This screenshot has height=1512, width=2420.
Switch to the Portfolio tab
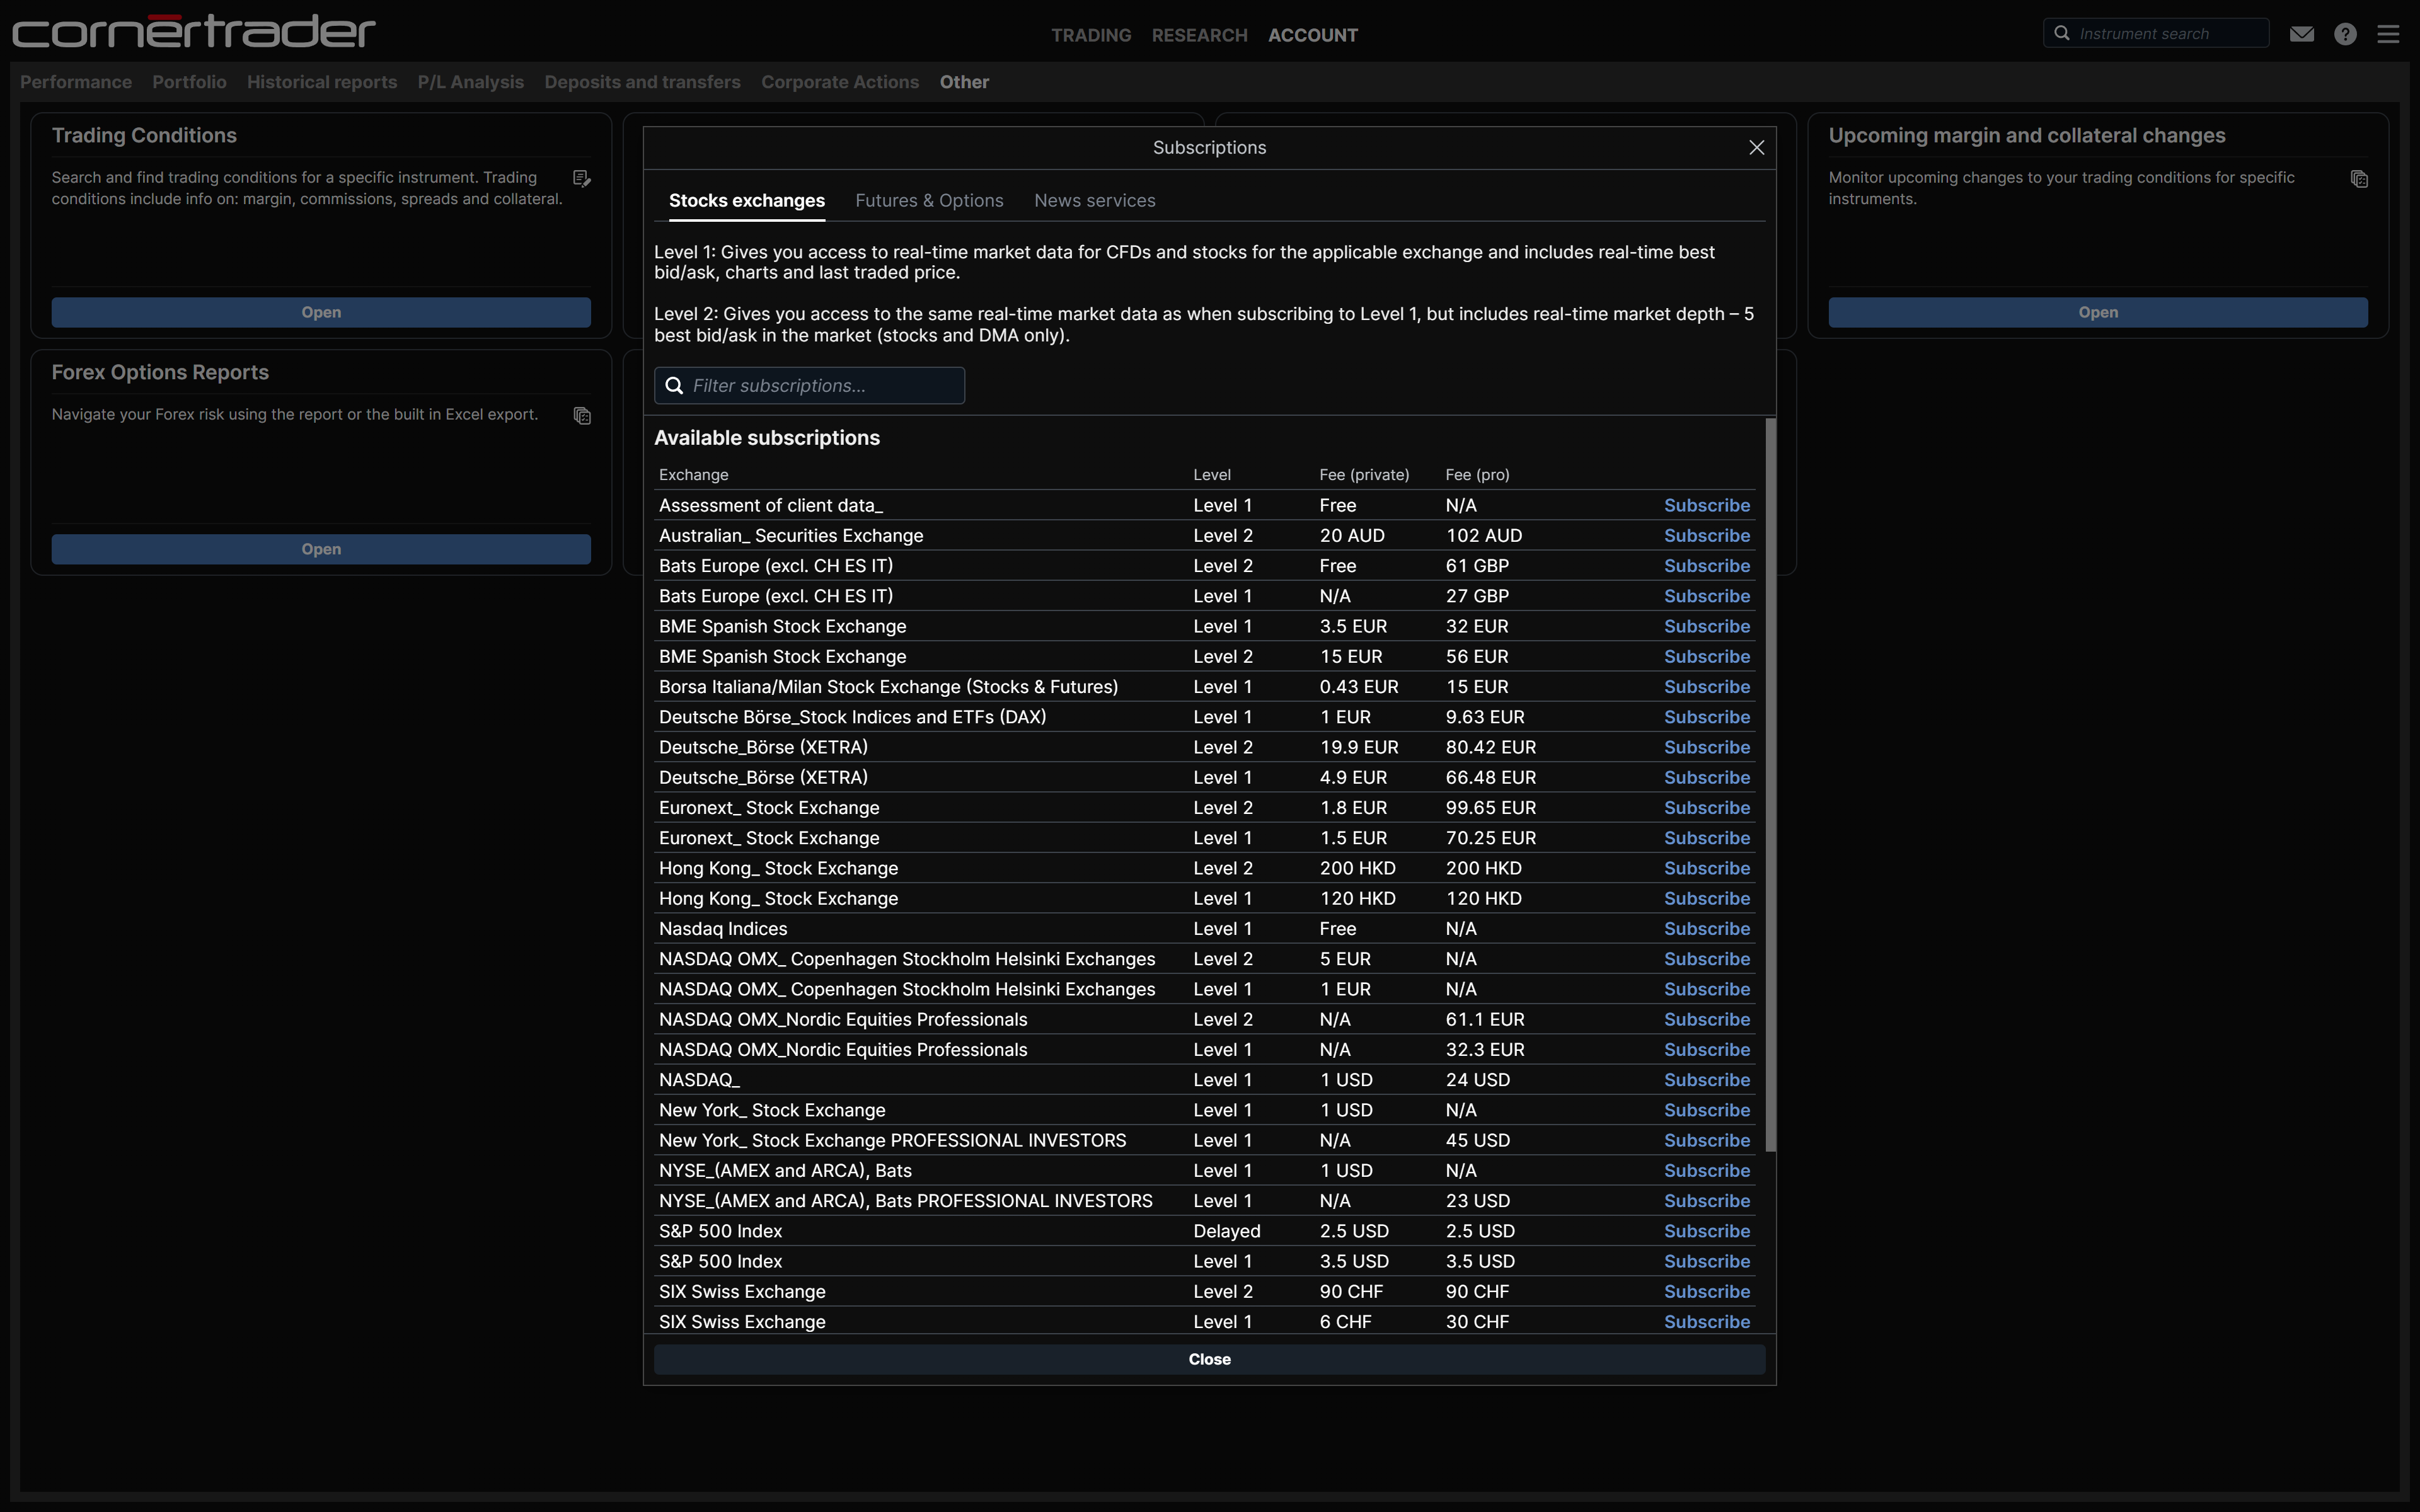pos(189,82)
